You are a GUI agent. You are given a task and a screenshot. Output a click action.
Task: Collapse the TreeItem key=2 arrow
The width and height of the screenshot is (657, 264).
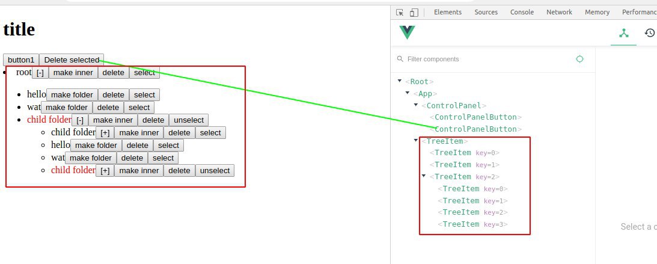[424, 176]
